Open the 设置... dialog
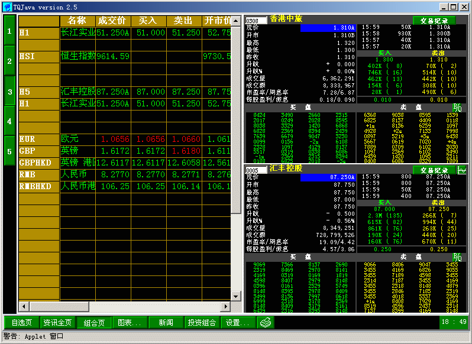 tap(238, 323)
